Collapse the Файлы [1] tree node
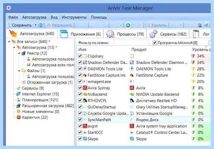This screenshot has width=214, height=149. coord(19,71)
